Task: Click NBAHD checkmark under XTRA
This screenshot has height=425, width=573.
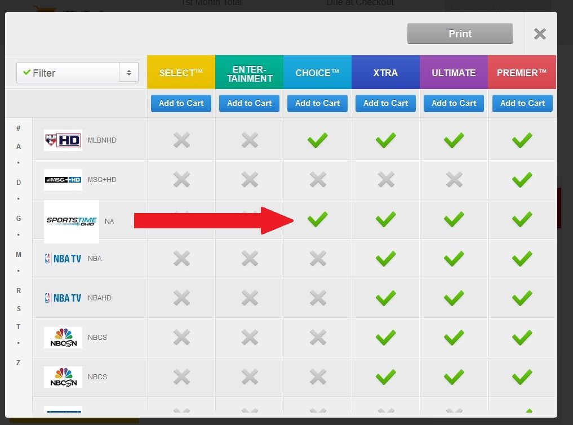Action: 385,298
